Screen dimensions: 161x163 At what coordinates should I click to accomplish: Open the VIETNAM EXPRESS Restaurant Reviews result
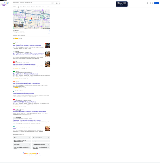coord(25,102)
